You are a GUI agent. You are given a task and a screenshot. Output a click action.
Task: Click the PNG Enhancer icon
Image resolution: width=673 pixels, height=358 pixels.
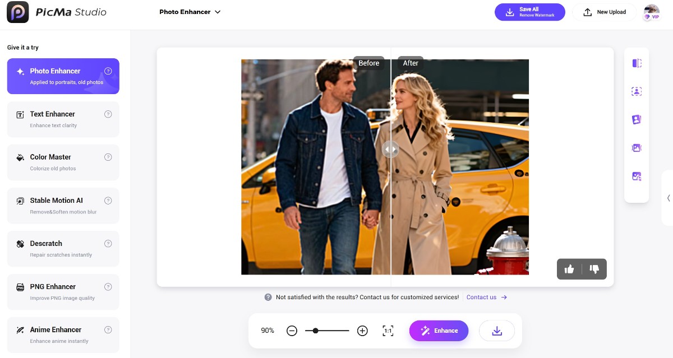[20, 287]
